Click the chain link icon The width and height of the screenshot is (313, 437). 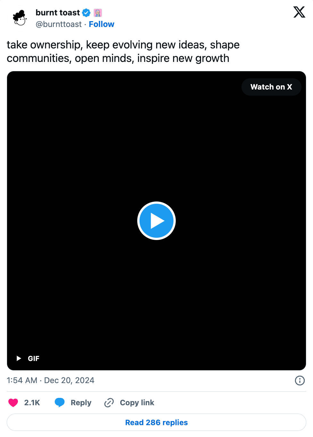(x=109, y=403)
